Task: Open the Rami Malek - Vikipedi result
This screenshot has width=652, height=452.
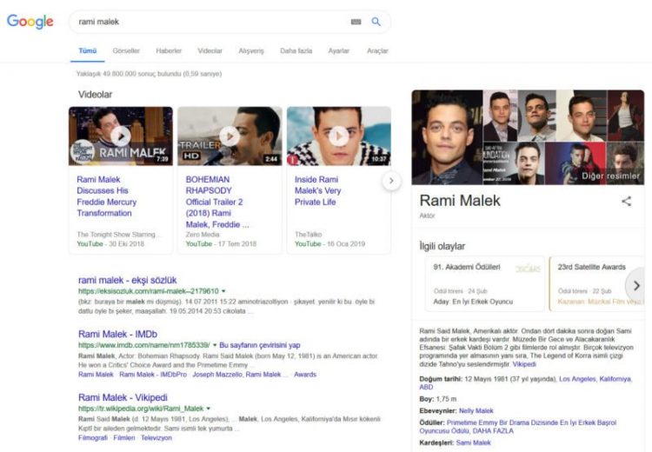Action: click(123, 397)
